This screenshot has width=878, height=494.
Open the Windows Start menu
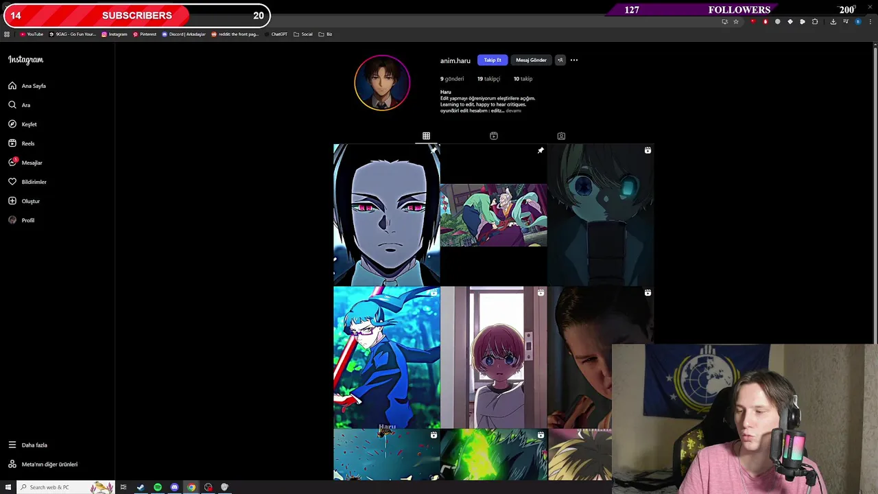(8, 487)
